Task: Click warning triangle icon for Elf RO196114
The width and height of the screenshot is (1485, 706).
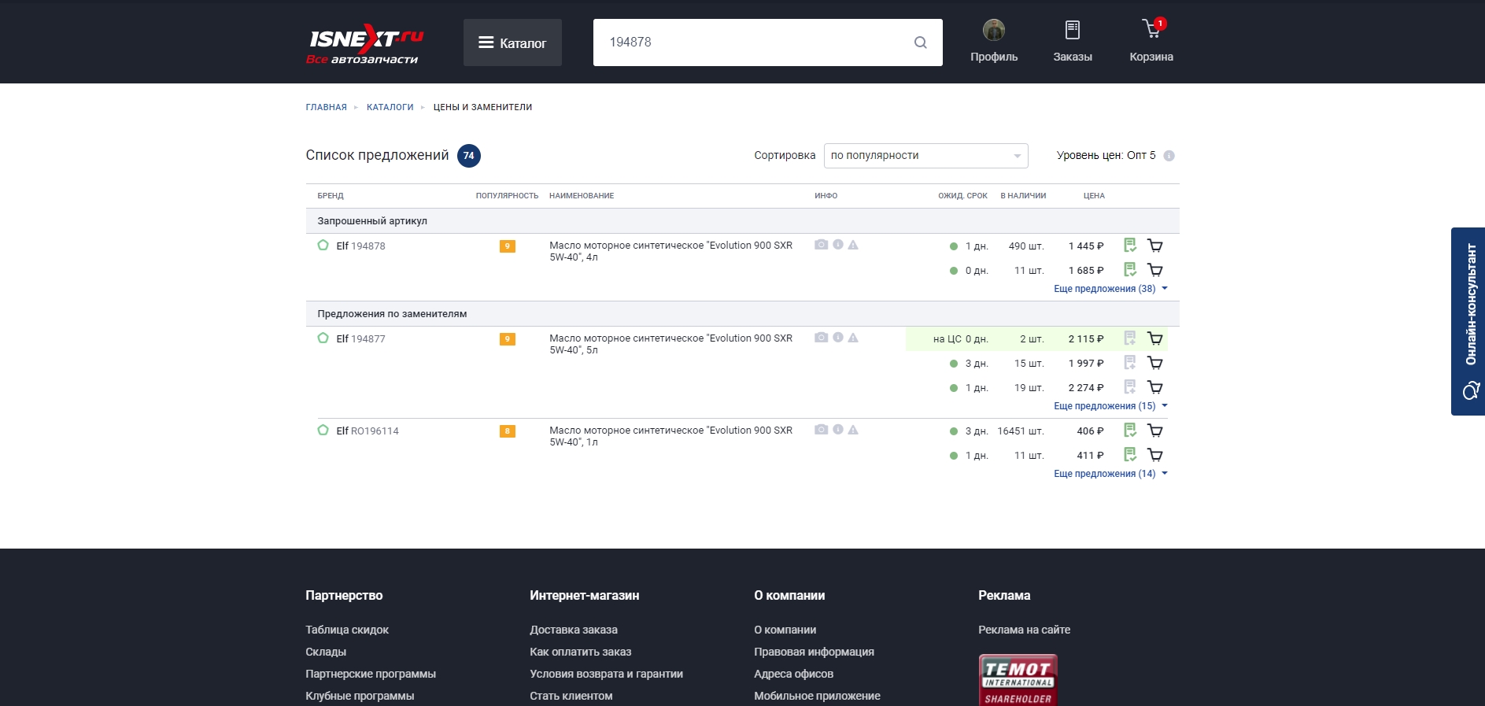Action: pos(853,430)
